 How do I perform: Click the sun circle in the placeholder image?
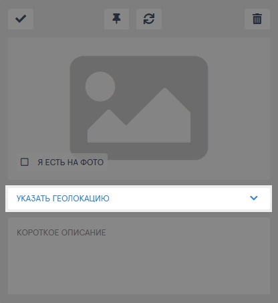click(100, 86)
